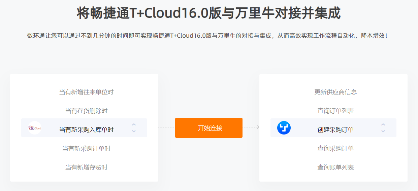Click the page heading about 畅捷通T+Cloud16.0
The image size is (418, 191).
(x=209, y=13)
